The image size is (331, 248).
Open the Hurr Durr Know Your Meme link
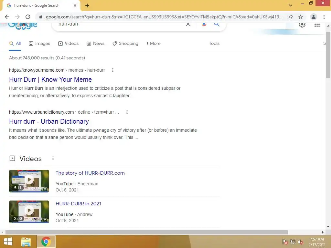[x=50, y=79]
